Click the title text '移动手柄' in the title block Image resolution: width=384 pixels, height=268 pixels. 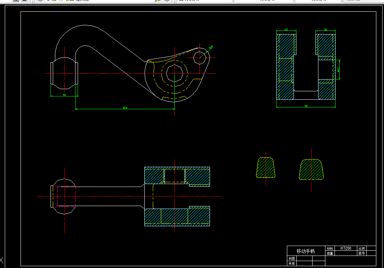pos(305,251)
